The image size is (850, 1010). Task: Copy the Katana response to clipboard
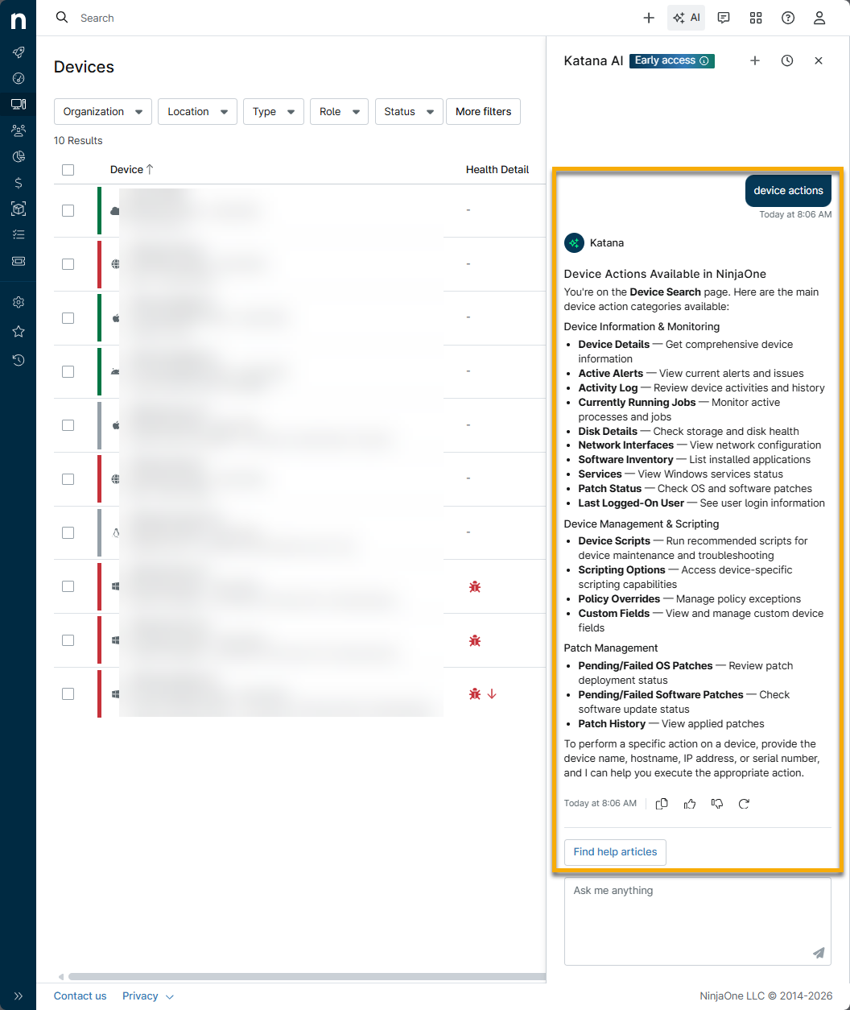[x=662, y=804]
